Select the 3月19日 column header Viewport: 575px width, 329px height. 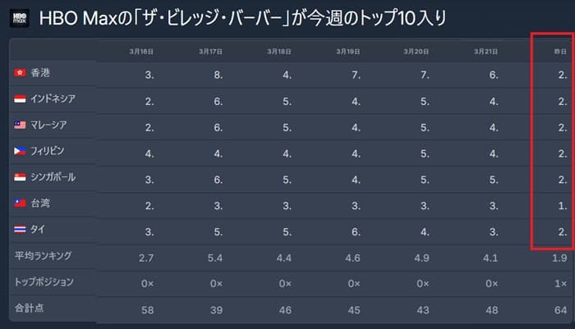click(x=347, y=51)
